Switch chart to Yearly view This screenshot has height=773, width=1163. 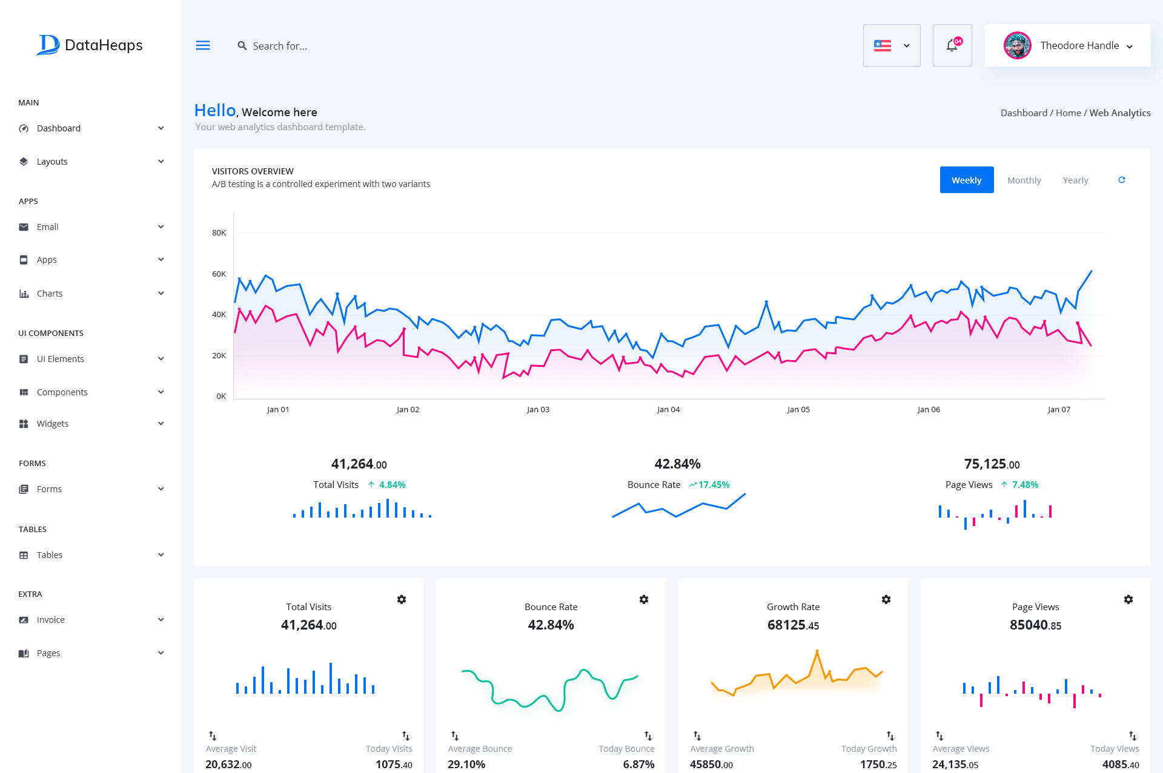click(x=1075, y=180)
